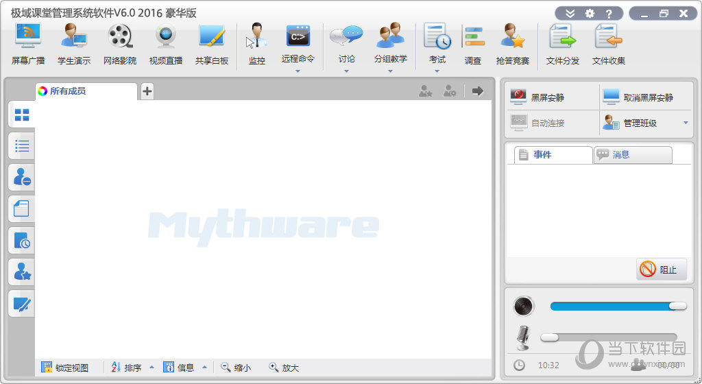Switch to thumbnail grid view
The image size is (702, 384).
point(21,115)
